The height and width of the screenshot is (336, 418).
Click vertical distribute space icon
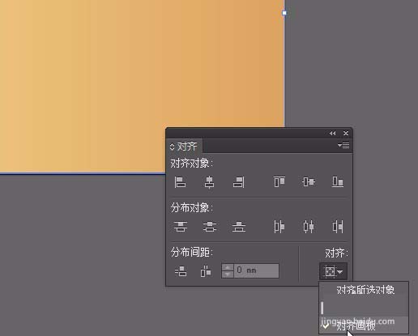coord(181,271)
